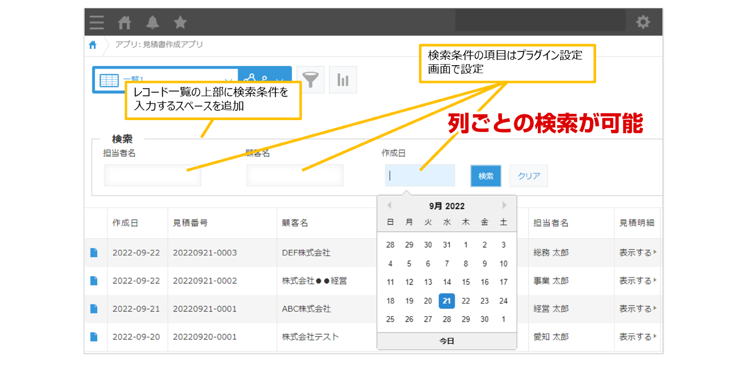Open the graph icon for charts
The width and height of the screenshot is (743, 366).
coord(342,79)
